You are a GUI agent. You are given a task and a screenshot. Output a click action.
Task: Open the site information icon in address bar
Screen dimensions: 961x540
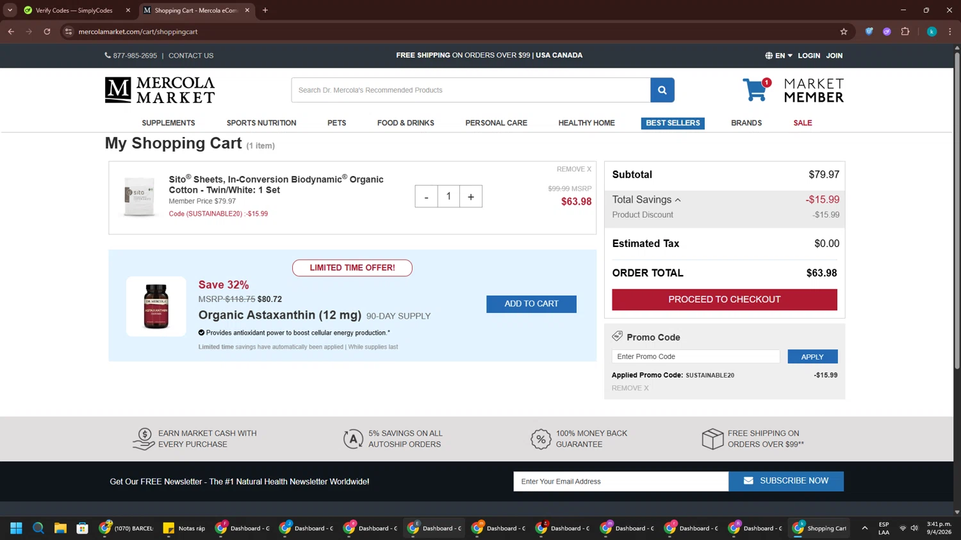[x=69, y=31]
